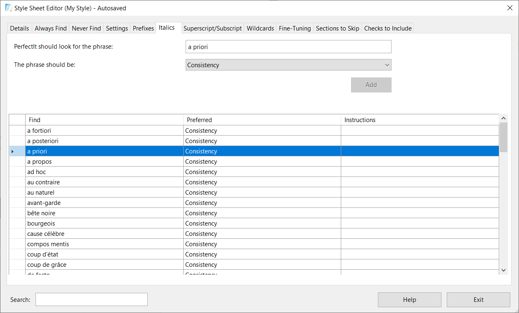Select the Wildcards tab
The width and height of the screenshot is (519, 313).
(x=260, y=28)
